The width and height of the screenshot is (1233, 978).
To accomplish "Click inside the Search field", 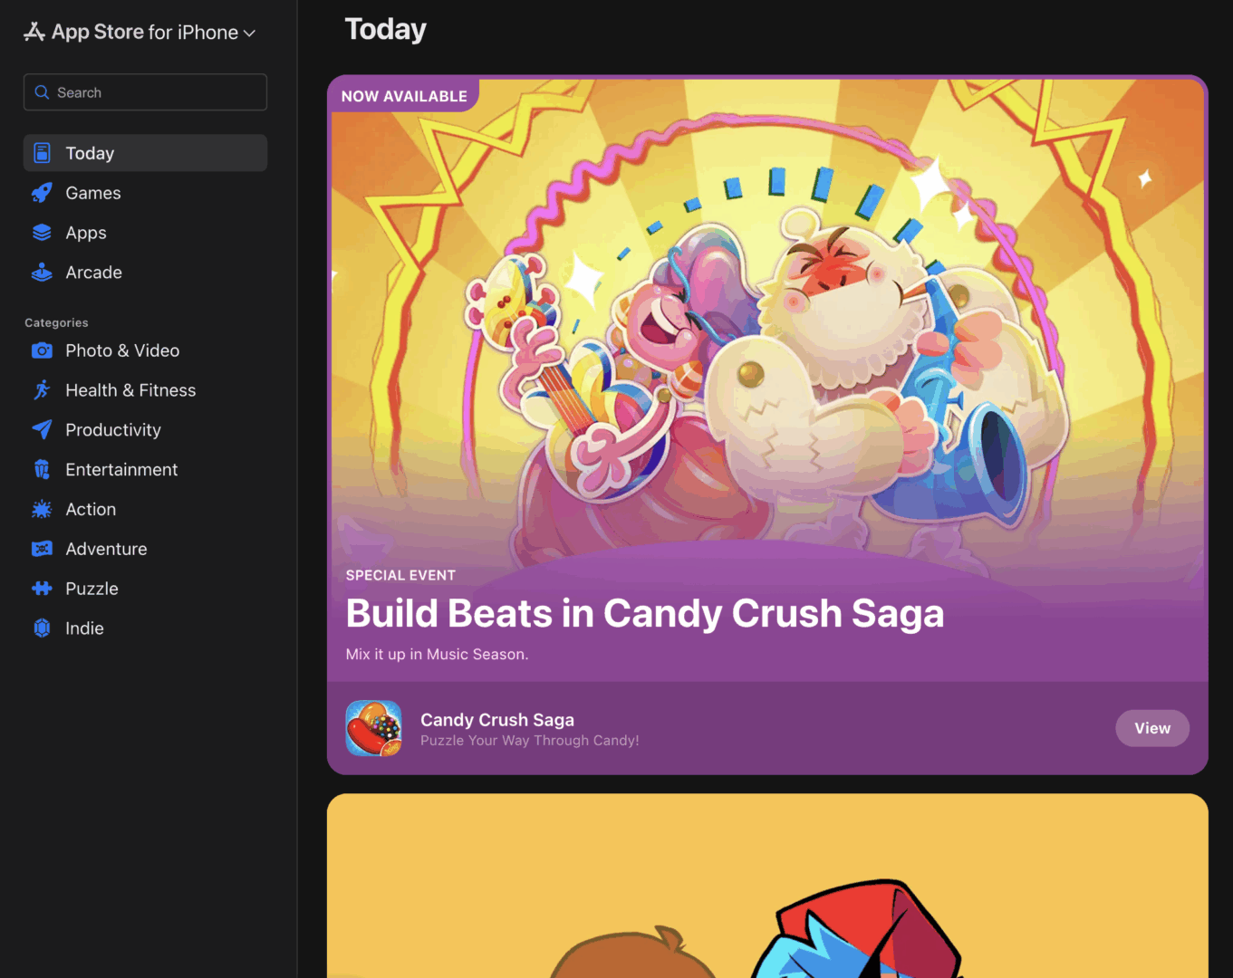I will (145, 91).
